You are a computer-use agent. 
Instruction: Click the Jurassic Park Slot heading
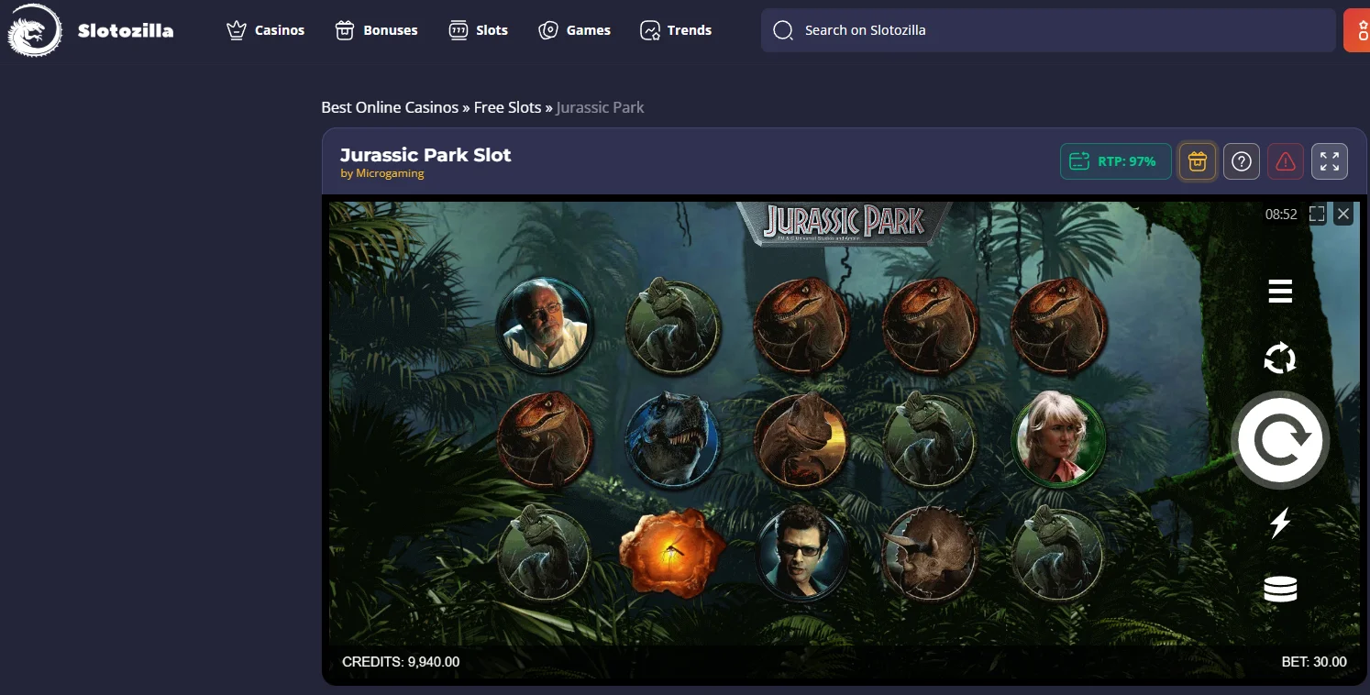(x=425, y=155)
